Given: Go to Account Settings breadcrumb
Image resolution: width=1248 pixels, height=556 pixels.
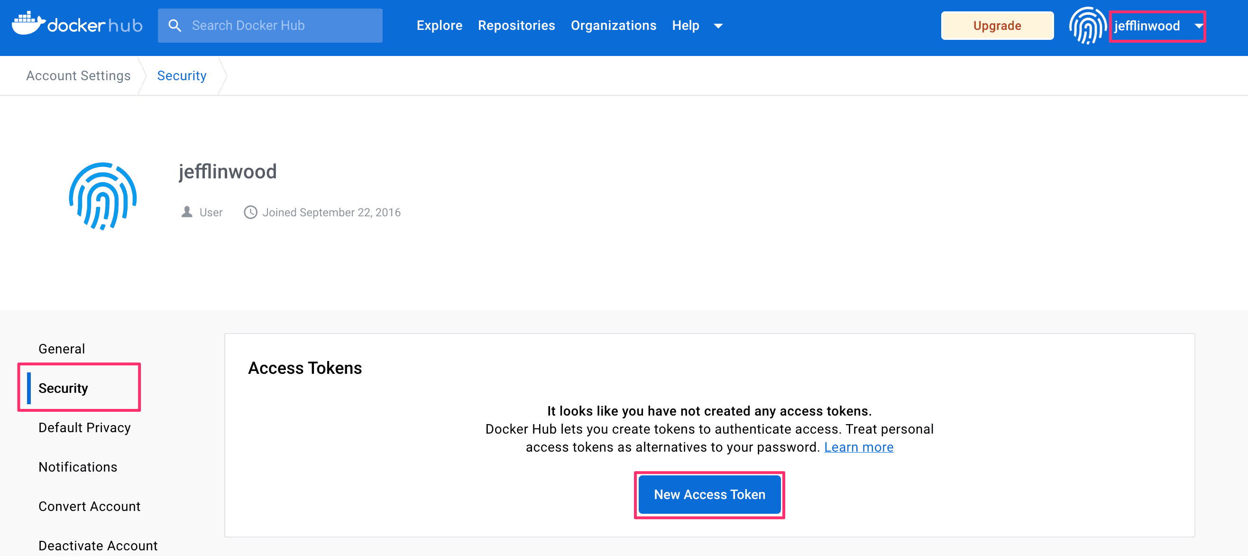Looking at the screenshot, I should point(78,75).
